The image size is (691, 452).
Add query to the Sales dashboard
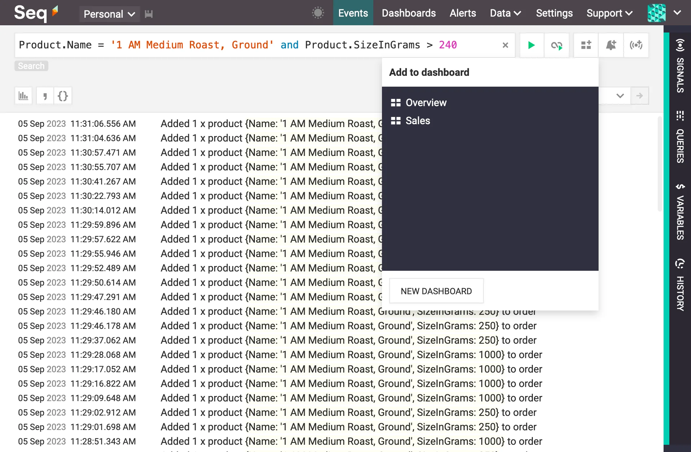tap(418, 121)
